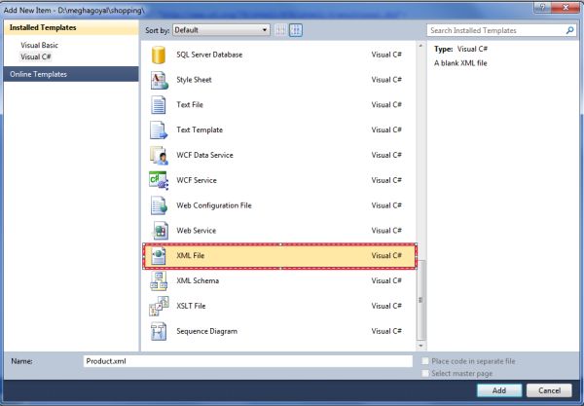
Task: Click the Web Configuration File icon
Action: [159, 205]
